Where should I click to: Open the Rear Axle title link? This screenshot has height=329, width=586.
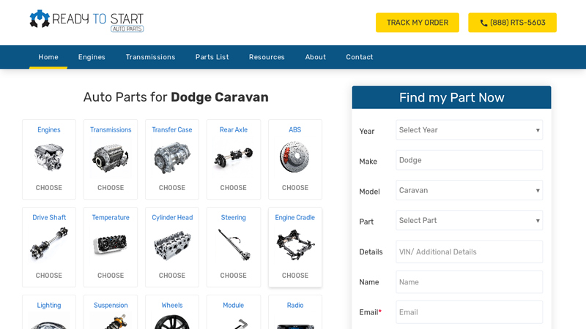click(x=234, y=130)
